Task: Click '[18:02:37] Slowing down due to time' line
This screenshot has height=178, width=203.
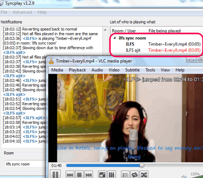Action: coord(48,50)
